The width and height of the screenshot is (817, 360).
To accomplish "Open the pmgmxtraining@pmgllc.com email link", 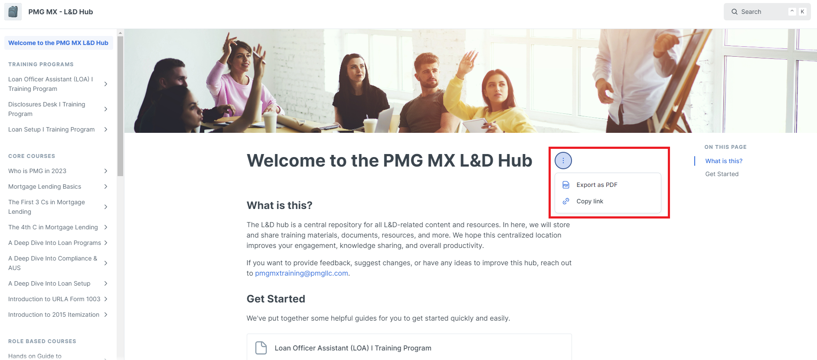I will point(301,273).
